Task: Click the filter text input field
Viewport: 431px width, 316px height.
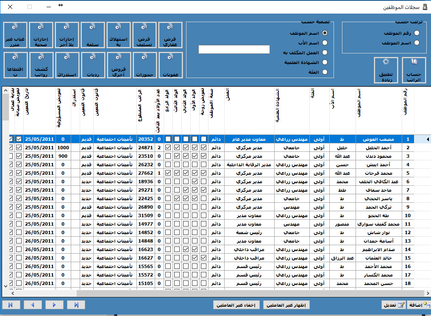Action: click(234, 50)
